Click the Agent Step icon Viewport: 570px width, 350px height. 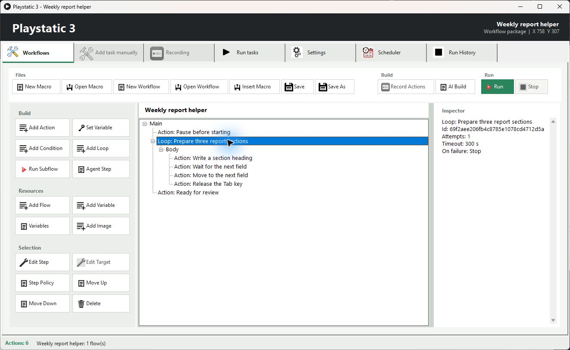click(x=81, y=169)
